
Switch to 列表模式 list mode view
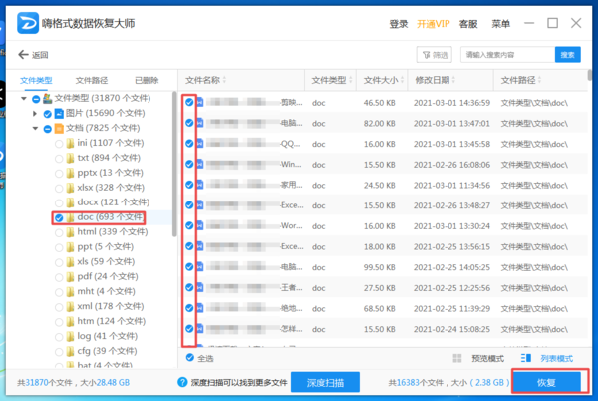click(x=549, y=358)
